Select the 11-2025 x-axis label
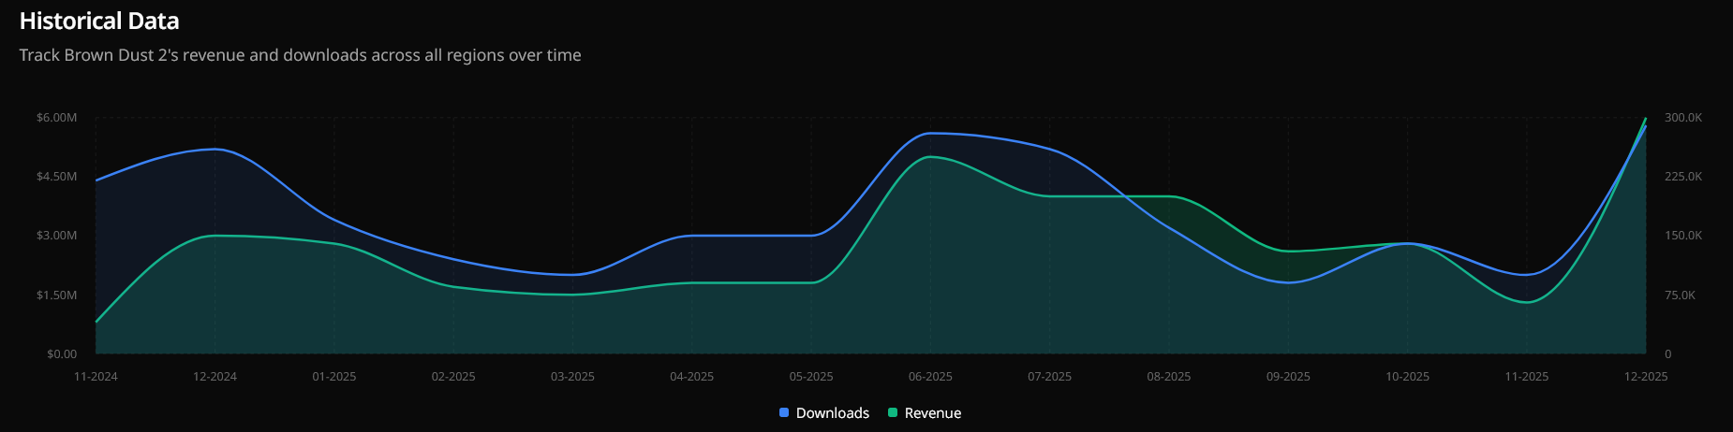Screen dimensions: 1733x432 (1526, 377)
